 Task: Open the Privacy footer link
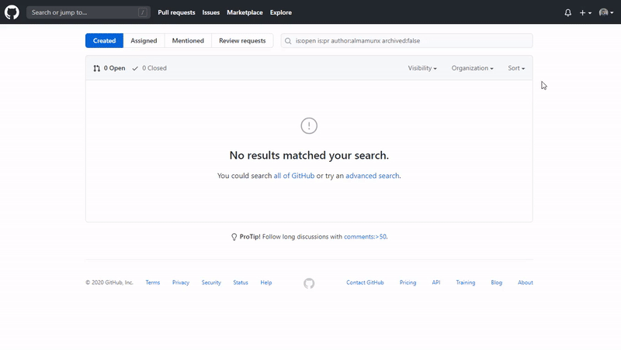tap(181, 283)
